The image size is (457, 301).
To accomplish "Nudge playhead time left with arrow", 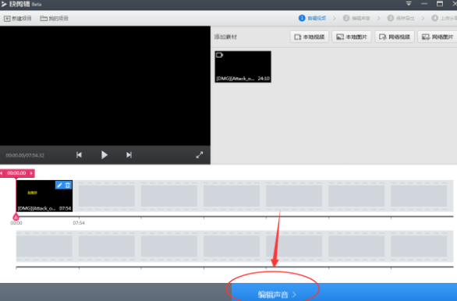I will pyautogui.click(x=2, y=173).
